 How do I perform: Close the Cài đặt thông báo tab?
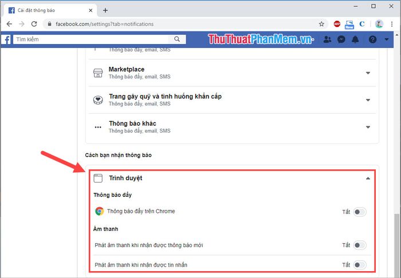tap(91, 10)
